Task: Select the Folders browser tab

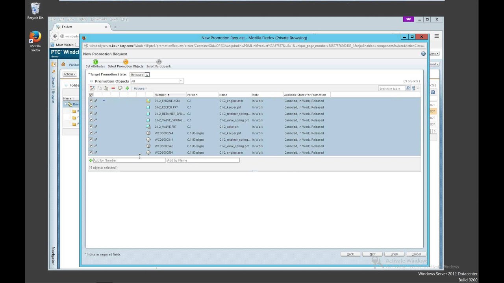Action: pos(82,27)
